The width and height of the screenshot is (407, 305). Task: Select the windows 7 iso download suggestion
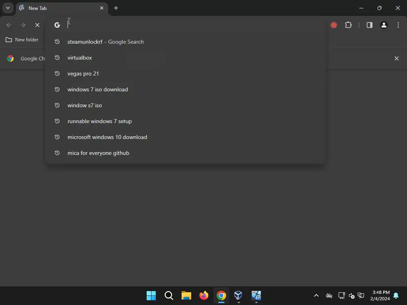(185, 89)
